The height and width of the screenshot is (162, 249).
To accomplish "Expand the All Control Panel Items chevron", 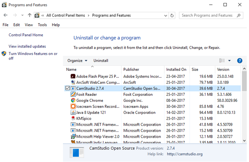I will click(x=89, y=15).
